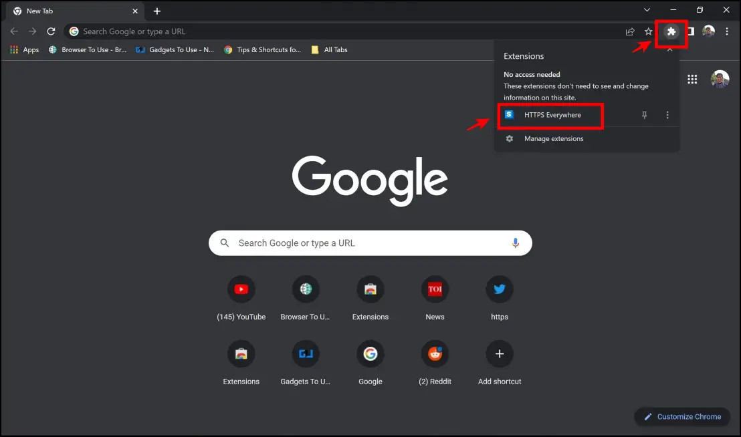Close the Extensions popup
741x437 pixels.
pyautogui.click(x=669, y=50)
